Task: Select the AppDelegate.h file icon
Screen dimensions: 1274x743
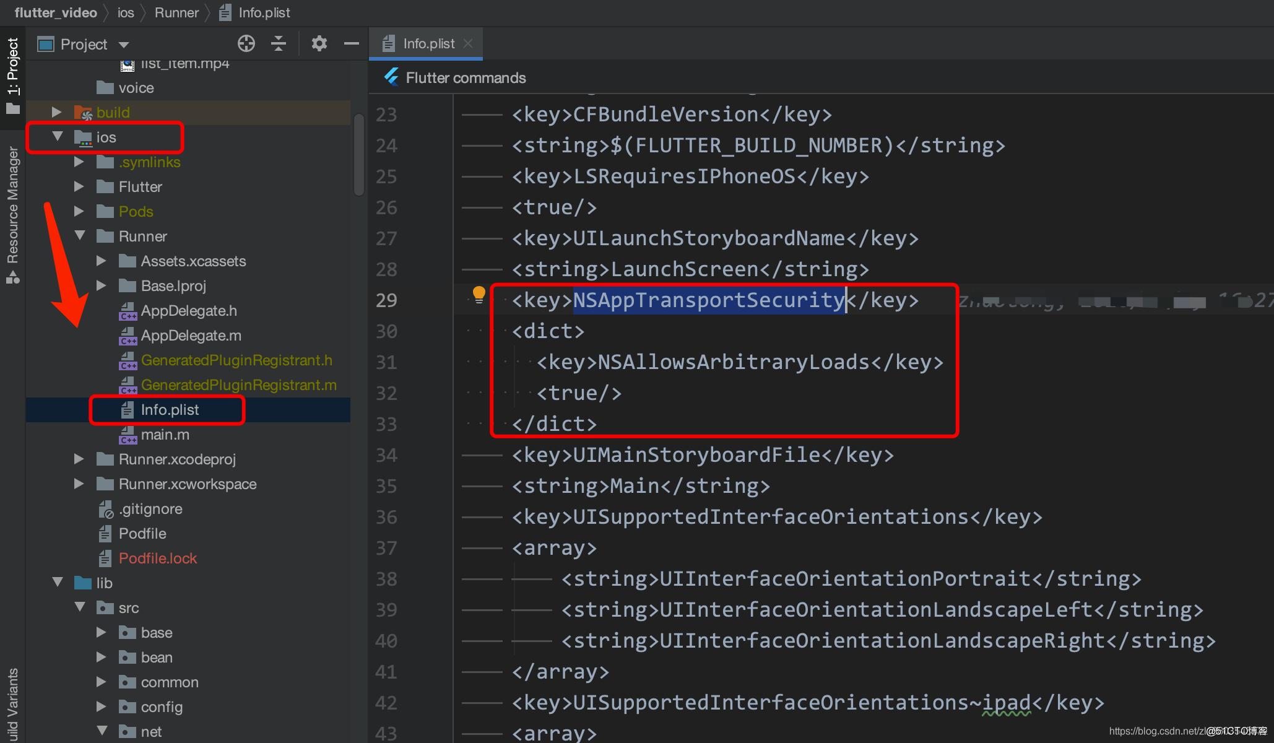Action: (128, 311)
